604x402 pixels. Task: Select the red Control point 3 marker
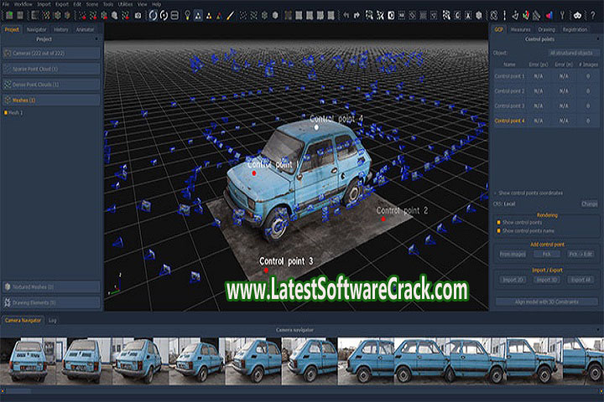(266, 271)
